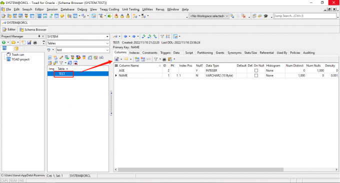Click the pencil alter table icon
The width and height of the screenshot is (340, 183).
tap(61, 57)
